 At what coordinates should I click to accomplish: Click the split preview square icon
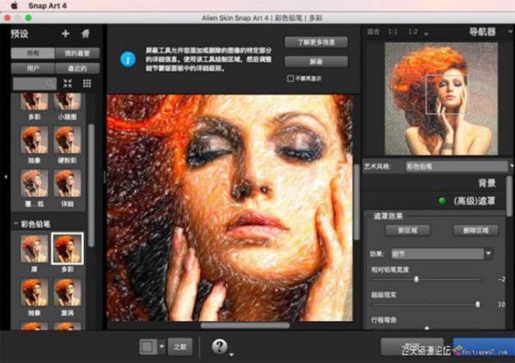[148, 347]
